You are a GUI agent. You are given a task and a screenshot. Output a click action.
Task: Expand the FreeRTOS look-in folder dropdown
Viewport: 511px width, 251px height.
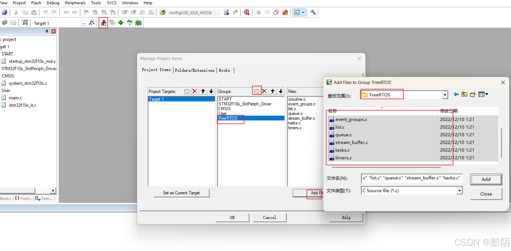tap(445, 95)
